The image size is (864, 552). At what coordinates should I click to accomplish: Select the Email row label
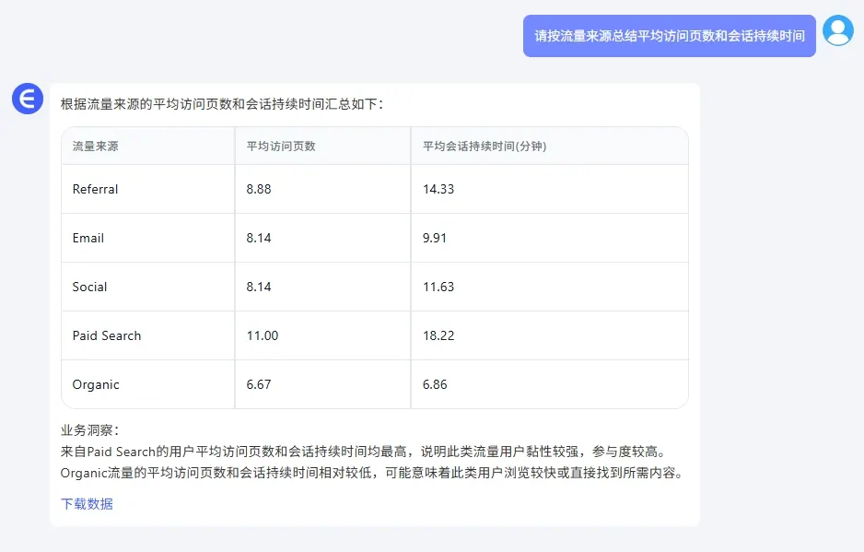coord(88,238)
